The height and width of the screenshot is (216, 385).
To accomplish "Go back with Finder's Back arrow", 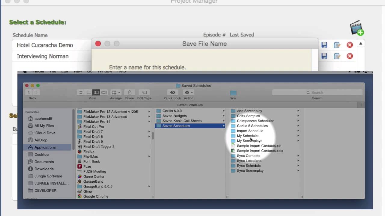I will tap(29, 92).
